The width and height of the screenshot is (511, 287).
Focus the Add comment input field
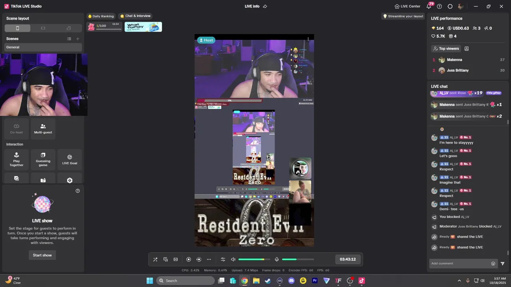pyautogui.click(x=460, y=263)
